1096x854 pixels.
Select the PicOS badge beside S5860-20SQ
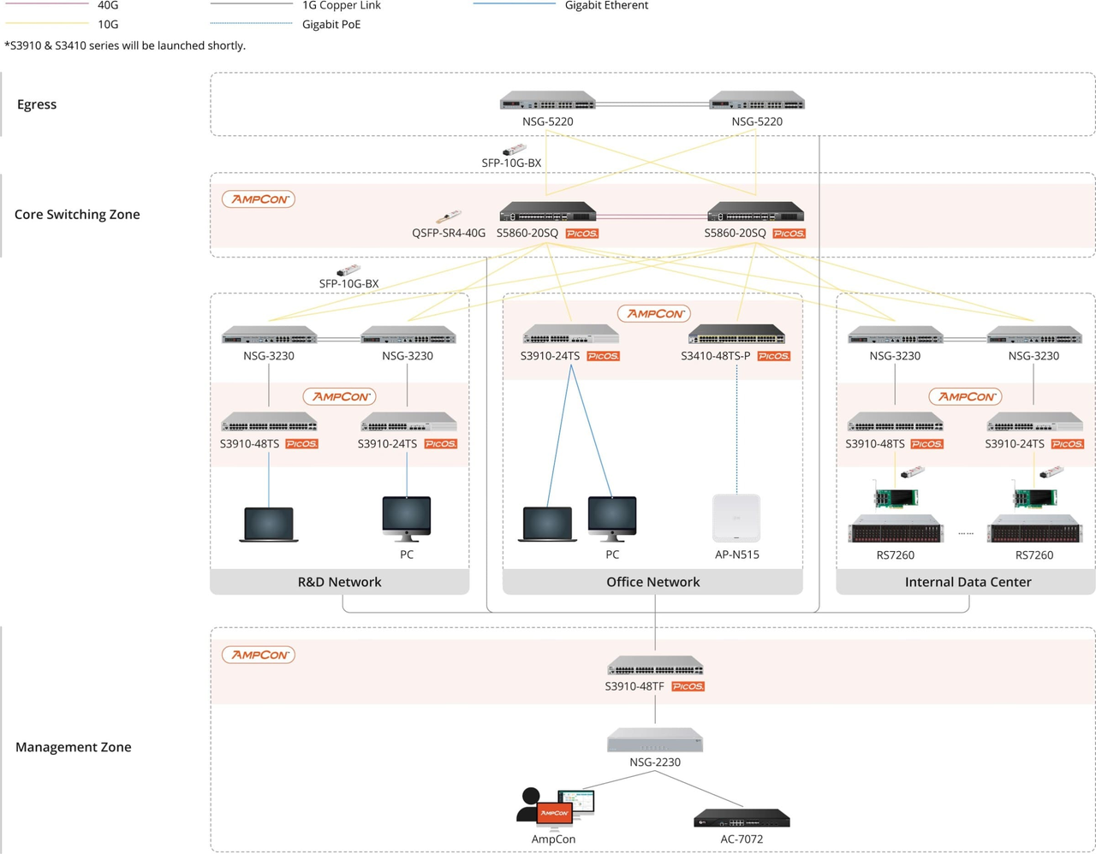point(581,233)
